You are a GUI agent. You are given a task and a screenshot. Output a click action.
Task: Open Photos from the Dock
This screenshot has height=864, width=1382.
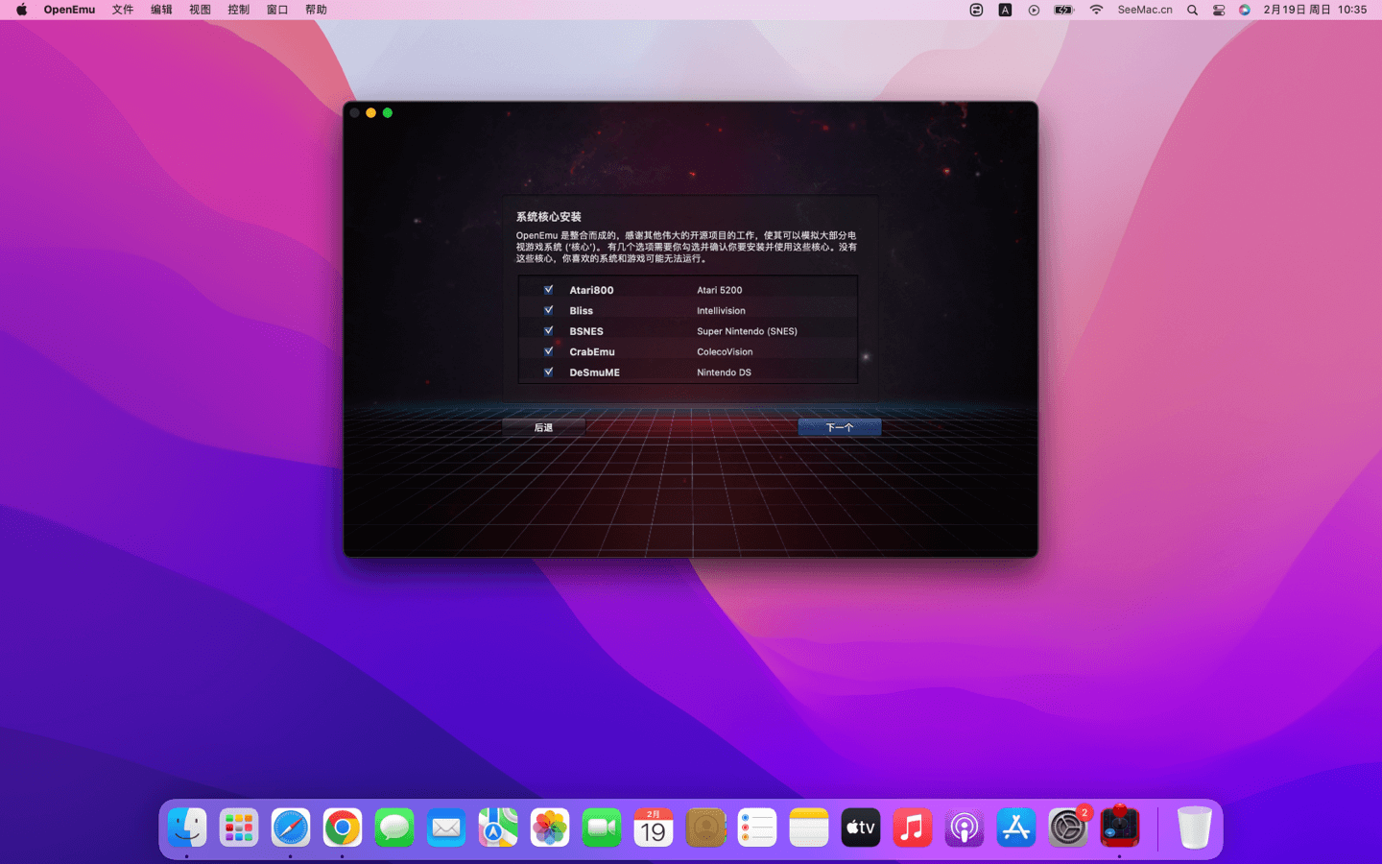click(550, 828)
